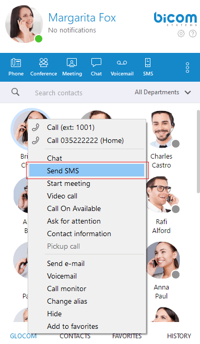Viewport: 200px width, 344px height.
Task: Focus the Search contacts field
Action: pyautogui.click(x=58, y=93)
